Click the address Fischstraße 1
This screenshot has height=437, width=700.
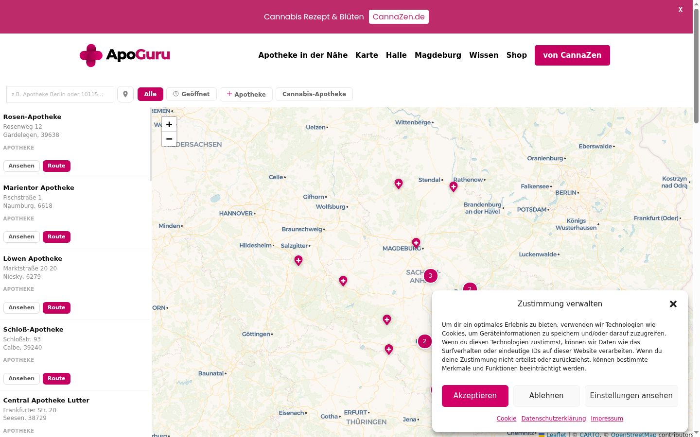(22, 198)
